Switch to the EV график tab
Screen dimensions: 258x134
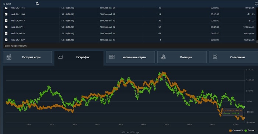click(x=79, y=57)
